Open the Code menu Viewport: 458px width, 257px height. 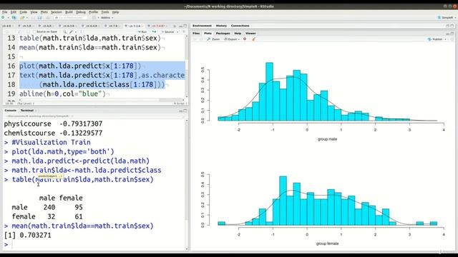click(24, 12)
